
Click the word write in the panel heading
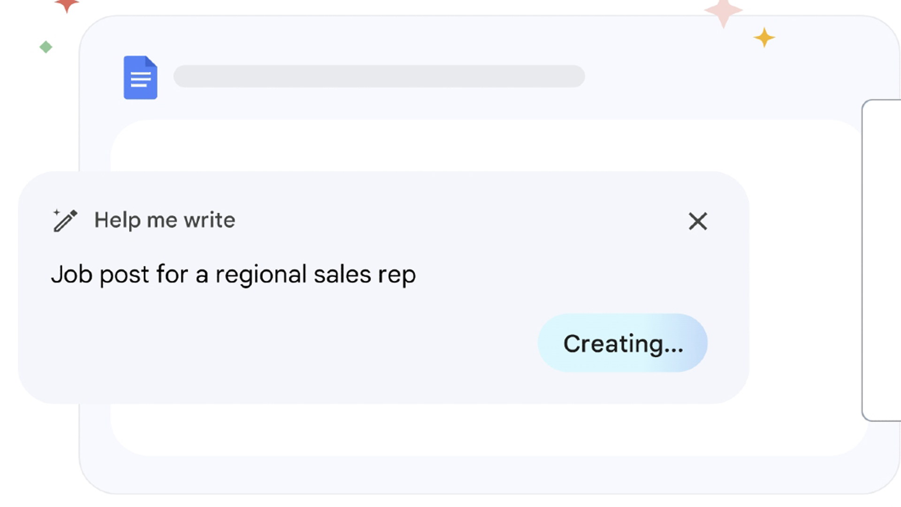click(209, 220)
